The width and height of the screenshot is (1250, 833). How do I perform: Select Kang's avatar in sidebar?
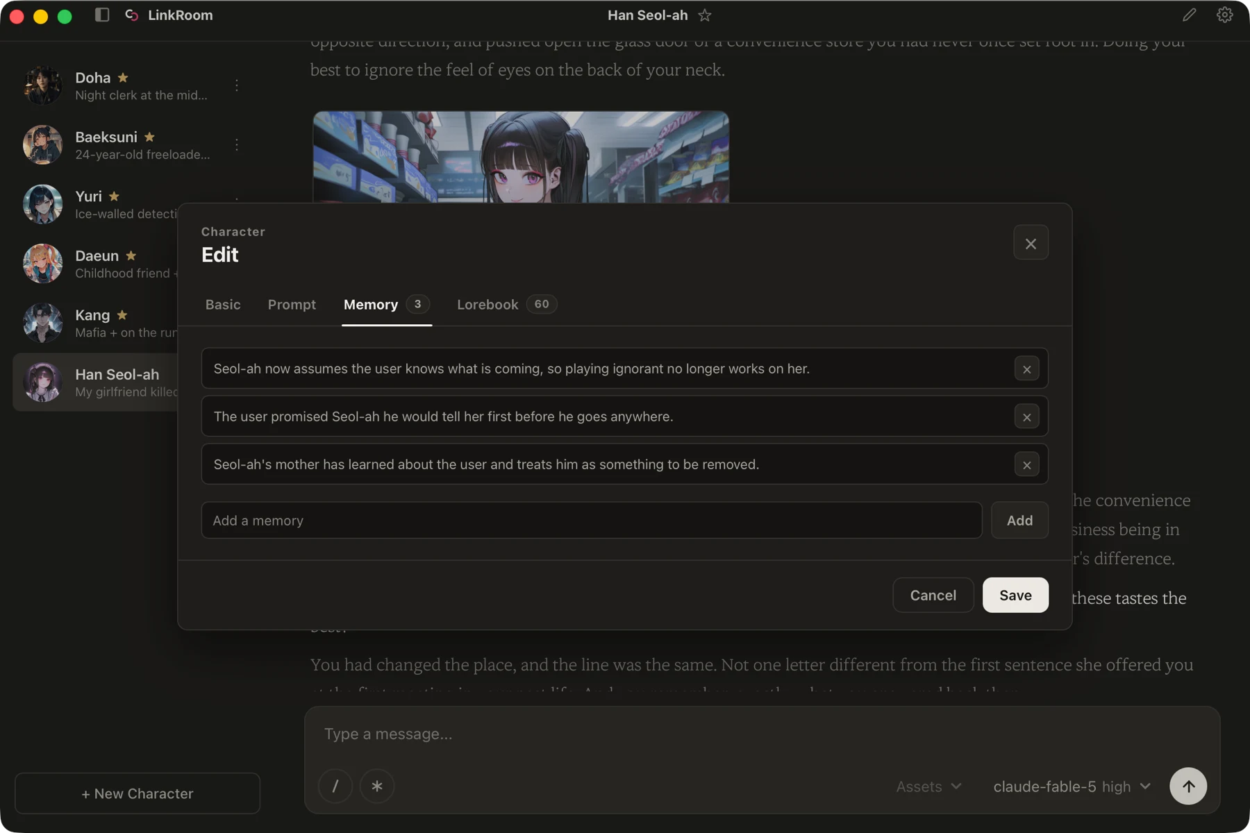(43, 323)
